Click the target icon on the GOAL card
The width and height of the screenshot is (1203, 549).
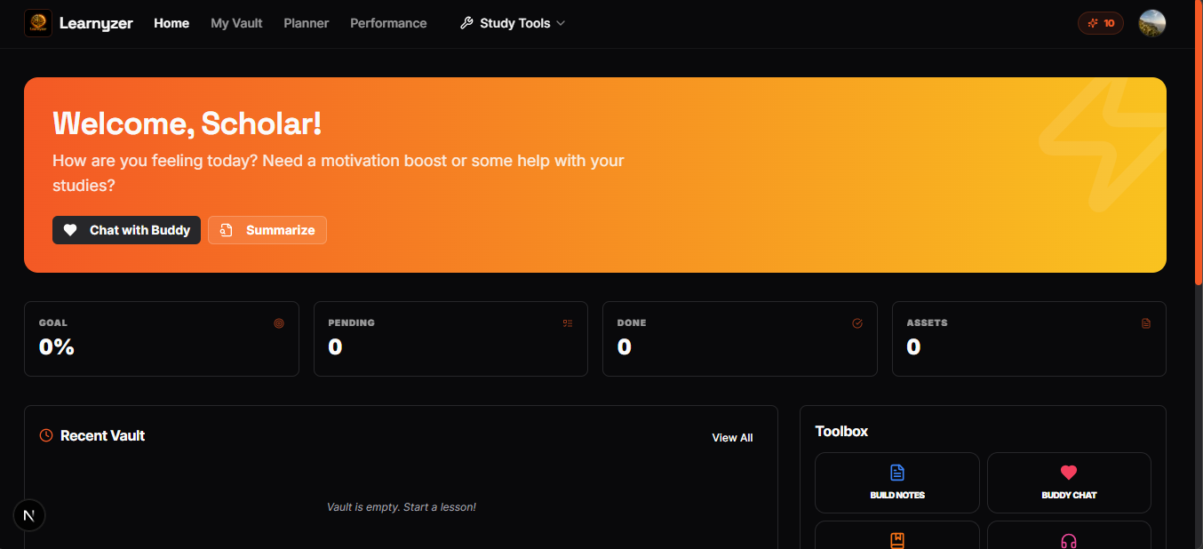(x=279, y=323)
